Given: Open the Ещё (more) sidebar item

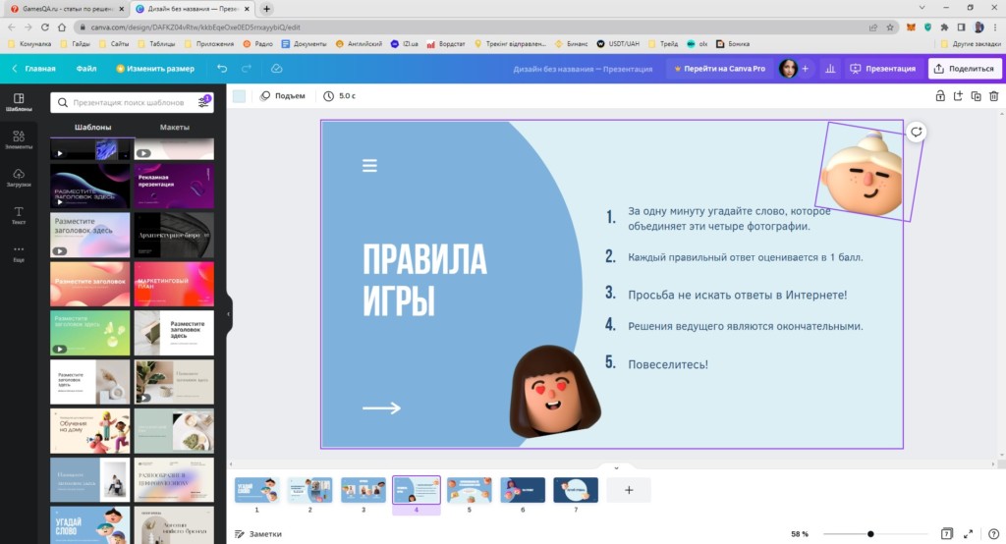Looking at the screenshot, I should tap(19, 253).
